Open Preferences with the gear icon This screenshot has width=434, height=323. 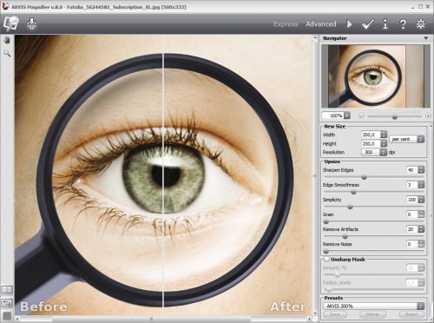pyautogui.click(x=421, y=23)
